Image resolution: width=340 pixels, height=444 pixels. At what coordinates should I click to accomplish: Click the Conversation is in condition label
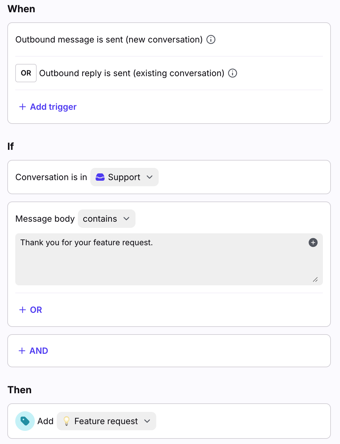click(x=51, y=177)
